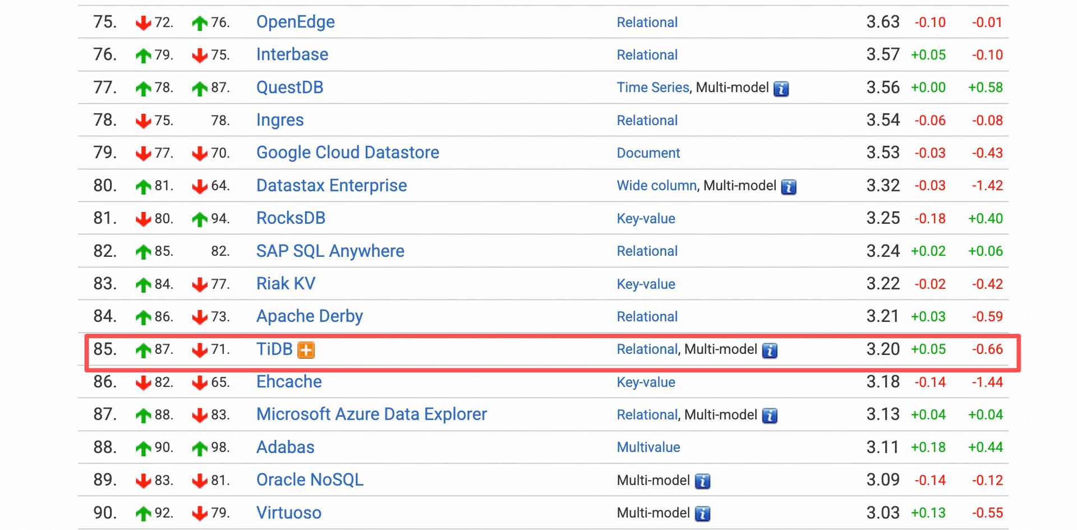1077x530 pixels.
Task: Click the info icon in Oracle NoSQL row
Action: [x=702, y=481]
